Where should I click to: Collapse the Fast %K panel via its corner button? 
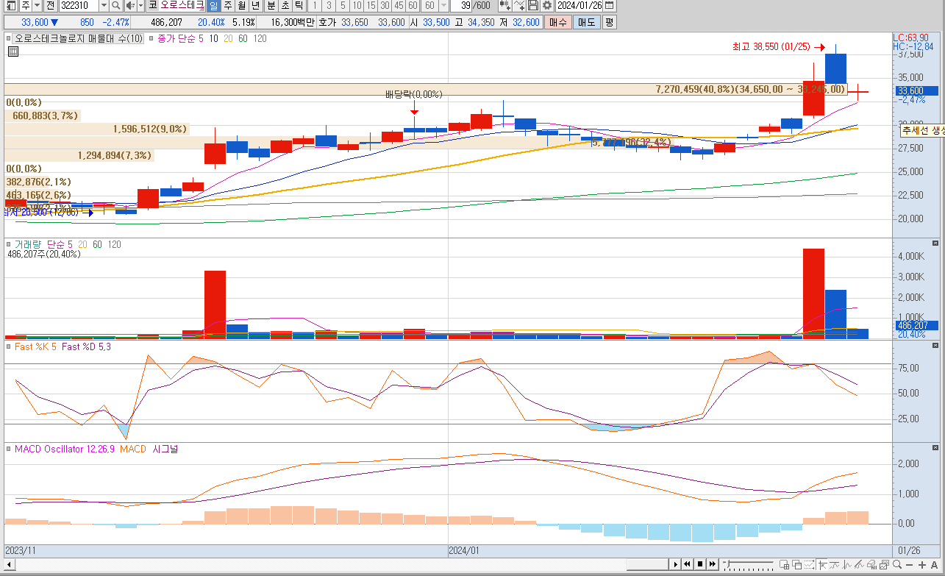[x=935, y=345]
